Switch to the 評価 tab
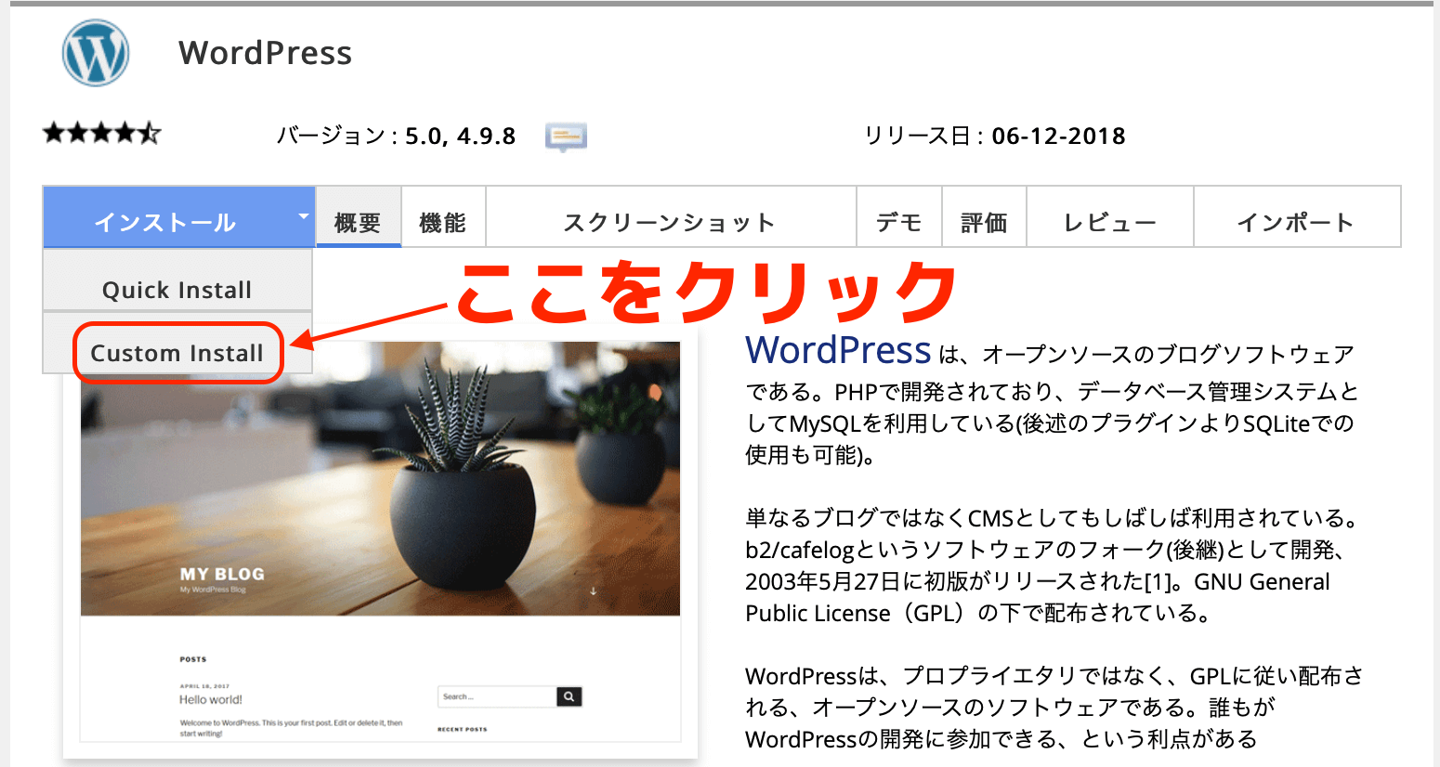Image resolution: width=1440 pixels, height=767 pixels. point(984,222)
